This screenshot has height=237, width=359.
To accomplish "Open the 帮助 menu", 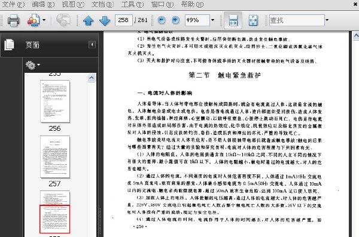I will [192, 4].
